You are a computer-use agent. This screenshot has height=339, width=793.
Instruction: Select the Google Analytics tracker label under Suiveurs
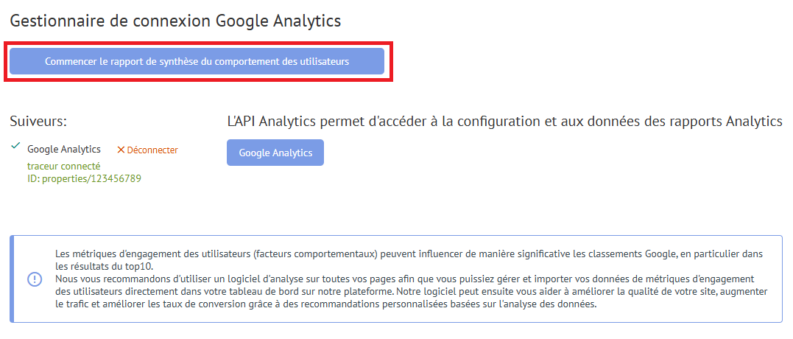pyautogui.click(x=64, y=150)
